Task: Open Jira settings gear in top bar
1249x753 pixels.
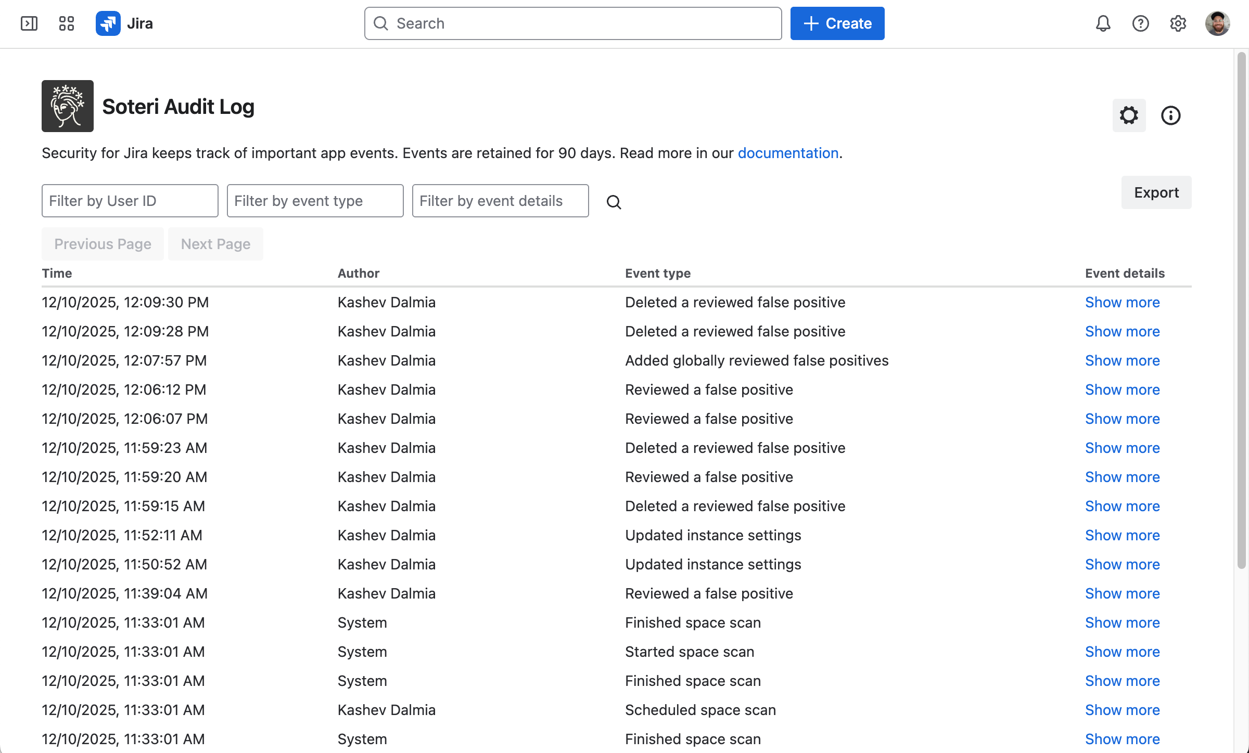Action: coord(1178,23)
